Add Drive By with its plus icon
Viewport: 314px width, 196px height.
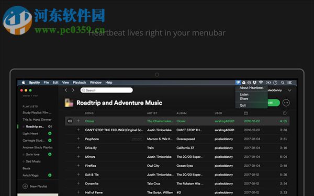click(x=78, y=147)
